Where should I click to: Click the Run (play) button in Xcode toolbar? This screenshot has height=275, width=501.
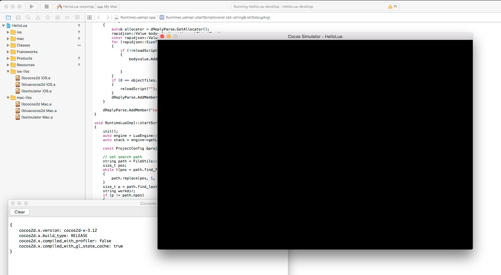pyautogui.click(x=32, y=7)
